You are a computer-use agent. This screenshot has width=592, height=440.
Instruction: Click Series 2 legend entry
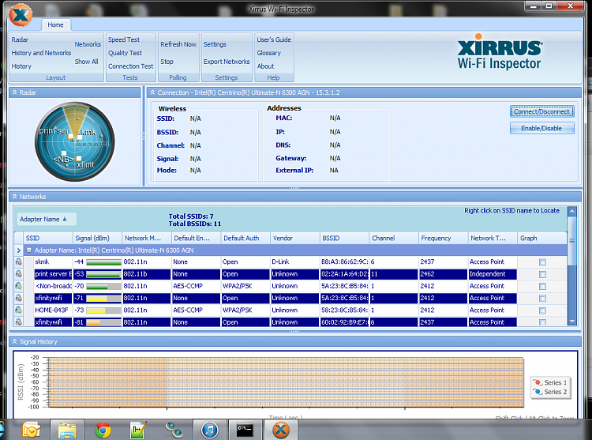550,392
